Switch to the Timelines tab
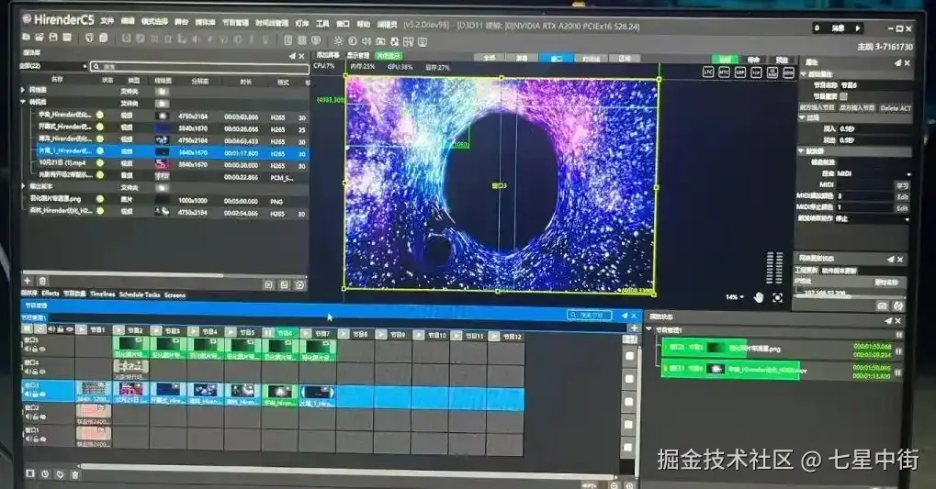The image size is (936, 489). 102,294
